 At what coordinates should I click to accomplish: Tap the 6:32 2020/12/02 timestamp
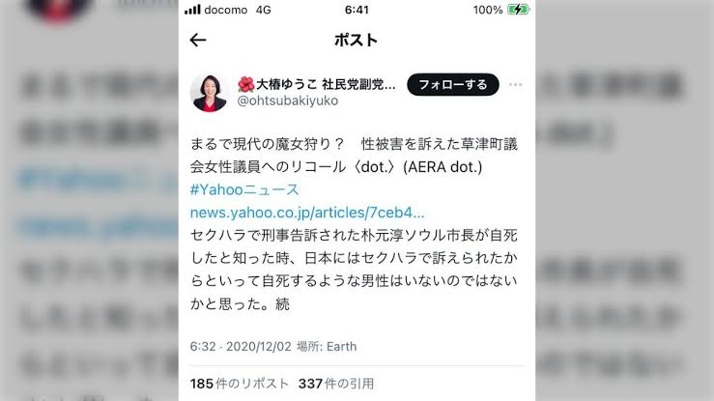[x=241, y=346]
